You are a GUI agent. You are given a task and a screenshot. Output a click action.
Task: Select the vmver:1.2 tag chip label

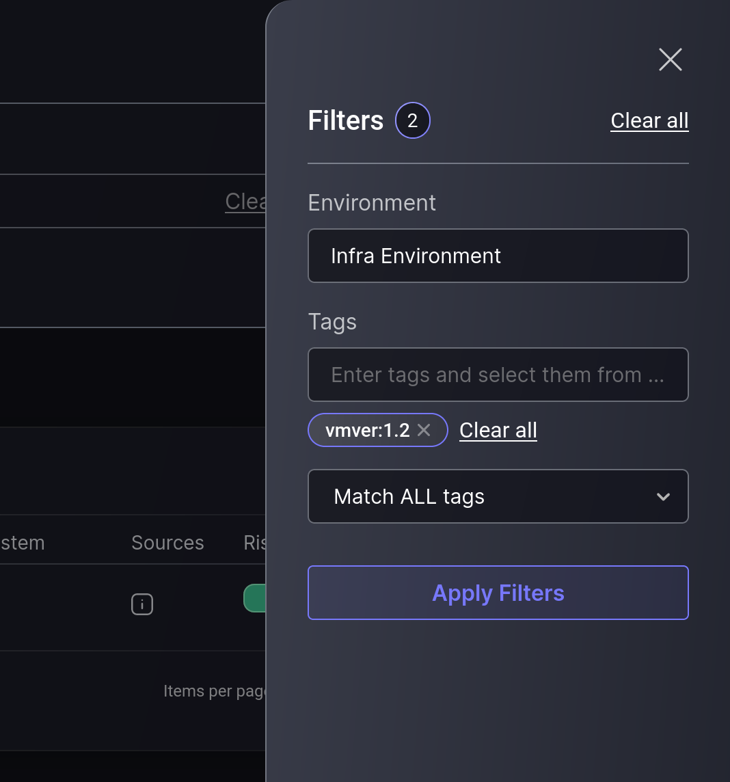click(367, 430)
